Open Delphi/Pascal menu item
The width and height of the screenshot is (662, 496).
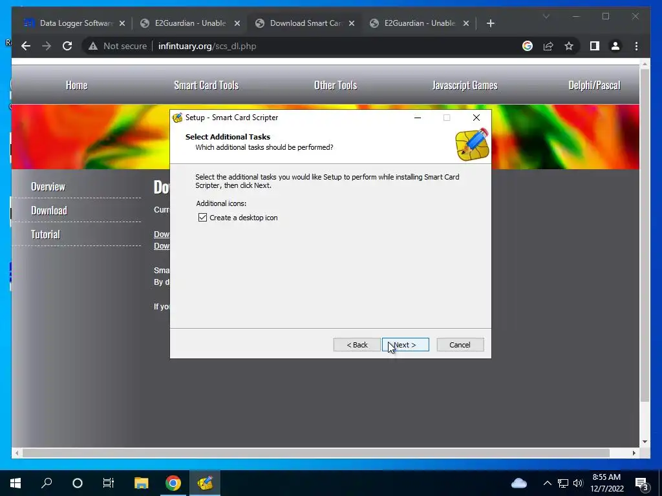point(594,85)
